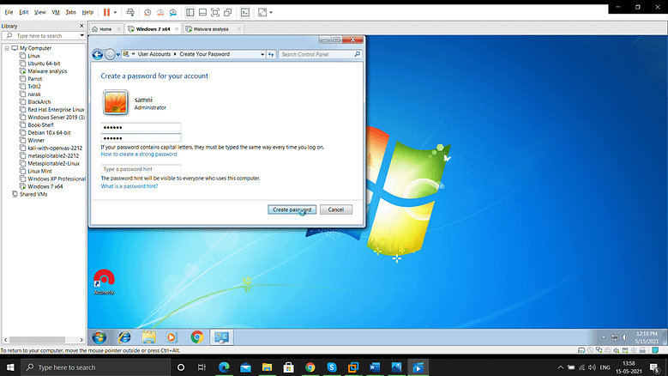Click Cancel button in dialog
This screenshot has height=376, width=668.
335,209
